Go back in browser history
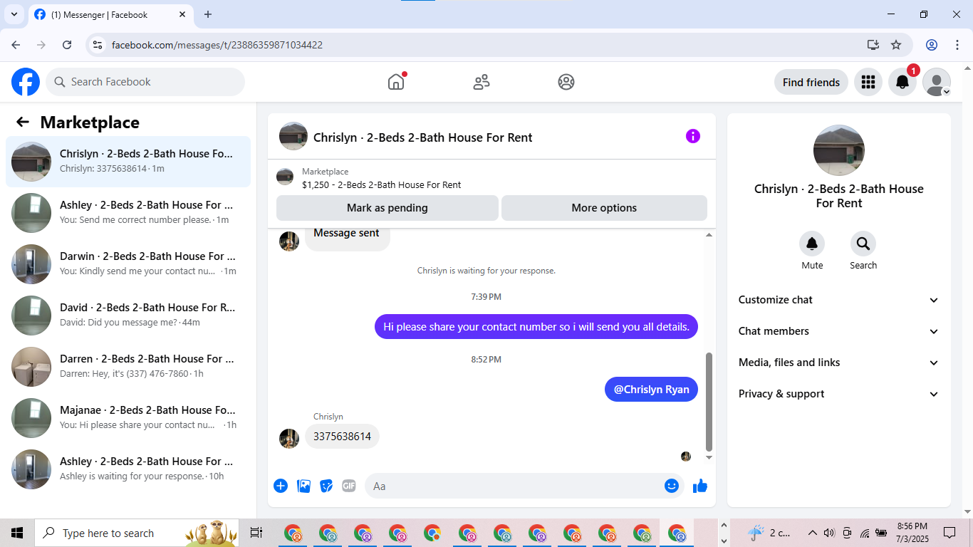973x547 pixels. click(x=16, y=45)
